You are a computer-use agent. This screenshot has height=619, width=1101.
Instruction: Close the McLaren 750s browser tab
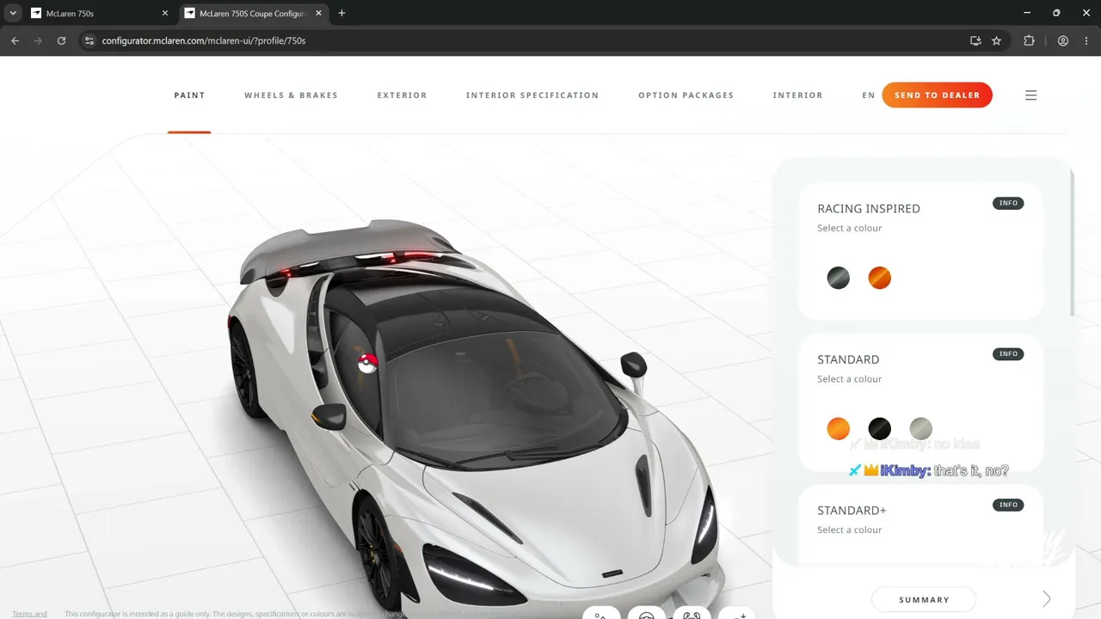(x=164, y=14)
